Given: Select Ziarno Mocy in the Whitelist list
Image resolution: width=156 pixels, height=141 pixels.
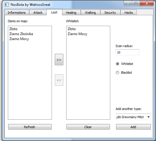Looking at the screenshot, I should [x=88, y=34].
